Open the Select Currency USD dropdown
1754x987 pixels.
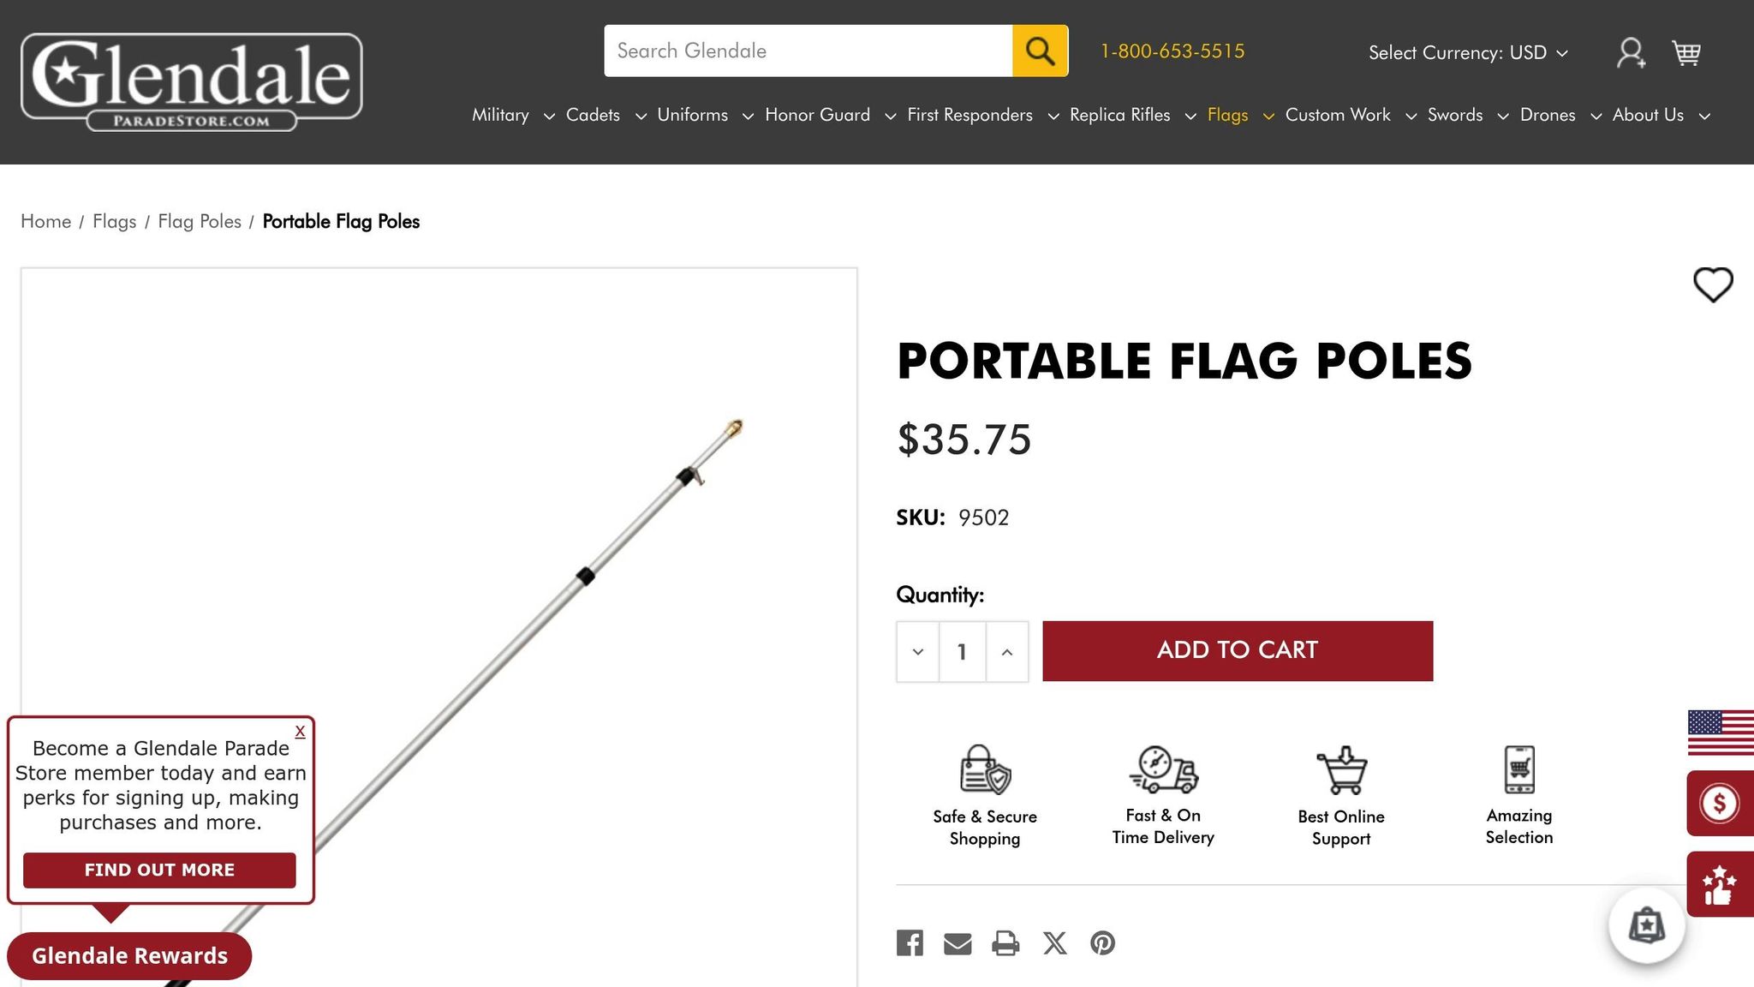(1468, 53)
